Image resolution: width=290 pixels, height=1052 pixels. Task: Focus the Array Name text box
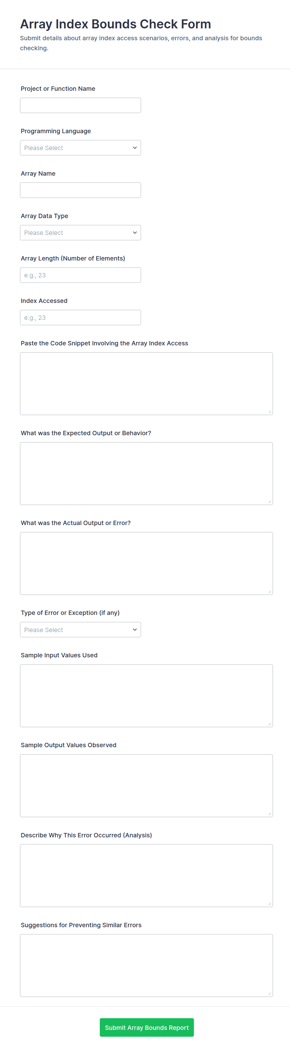coord(80,190)
